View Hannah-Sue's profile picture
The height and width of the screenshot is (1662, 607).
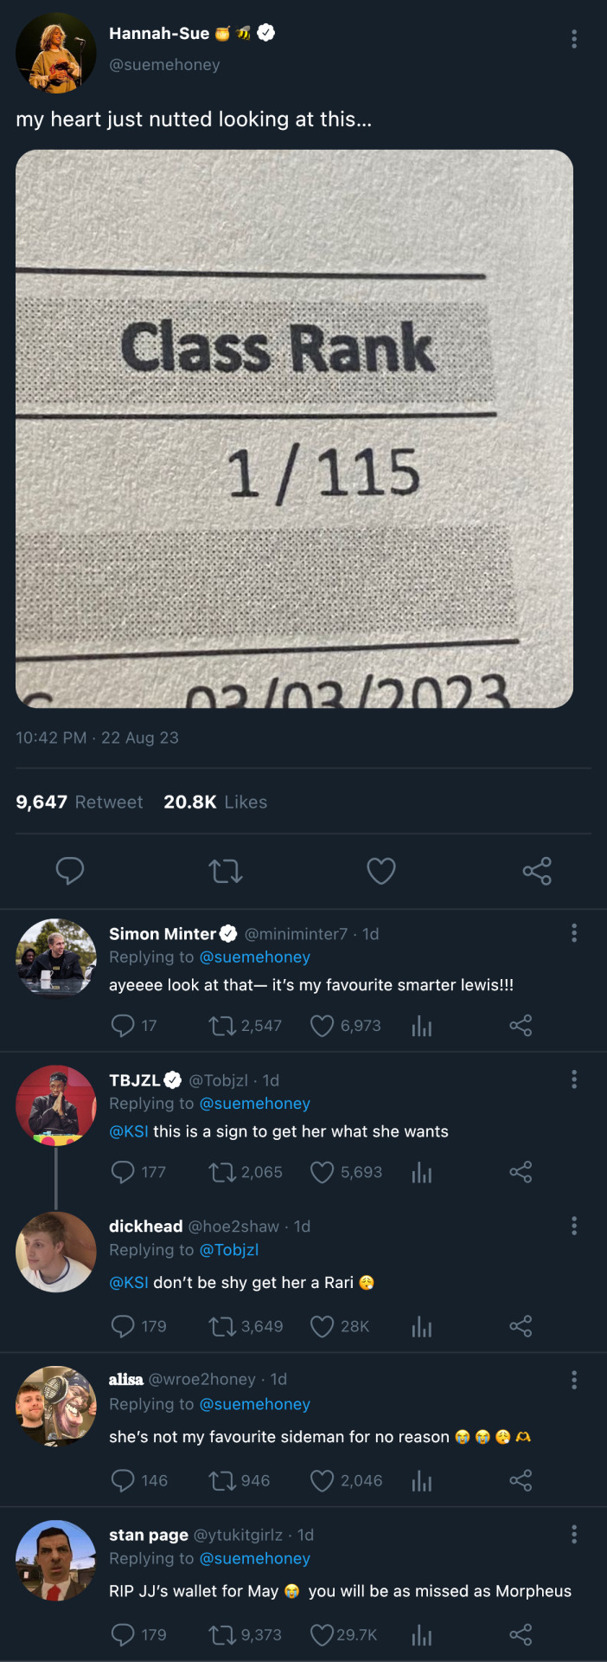tap(55, 52)
